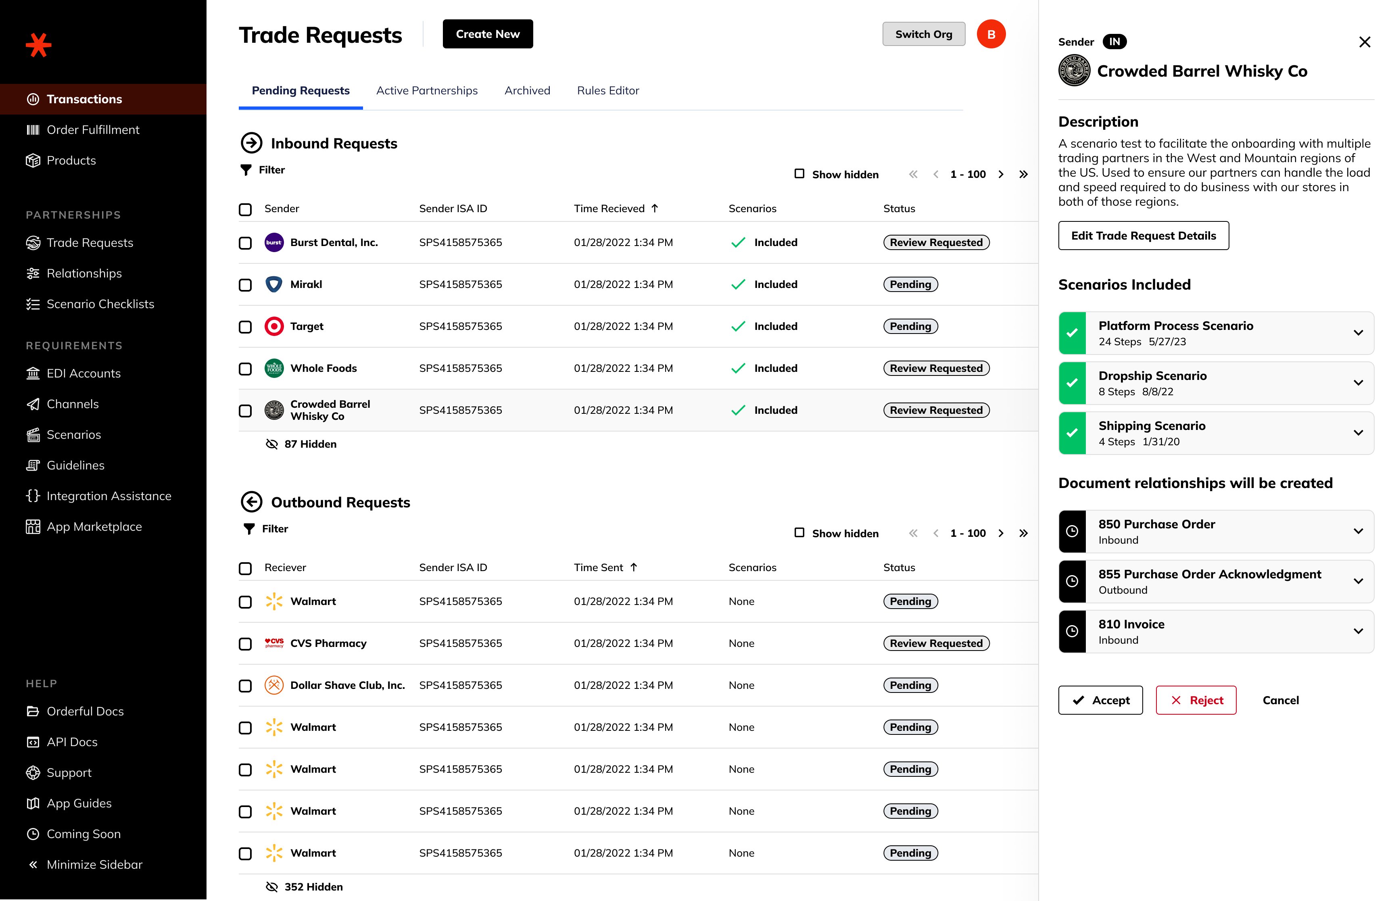
Task: Switch to Pending Requests tab
Action: pyautogui.click(x=301, y=91)
